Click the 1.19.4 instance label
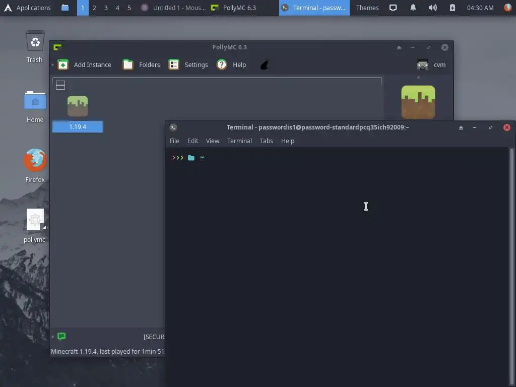Image resolution: width=516 pixels, height=387 pixels. coord(78,126)
